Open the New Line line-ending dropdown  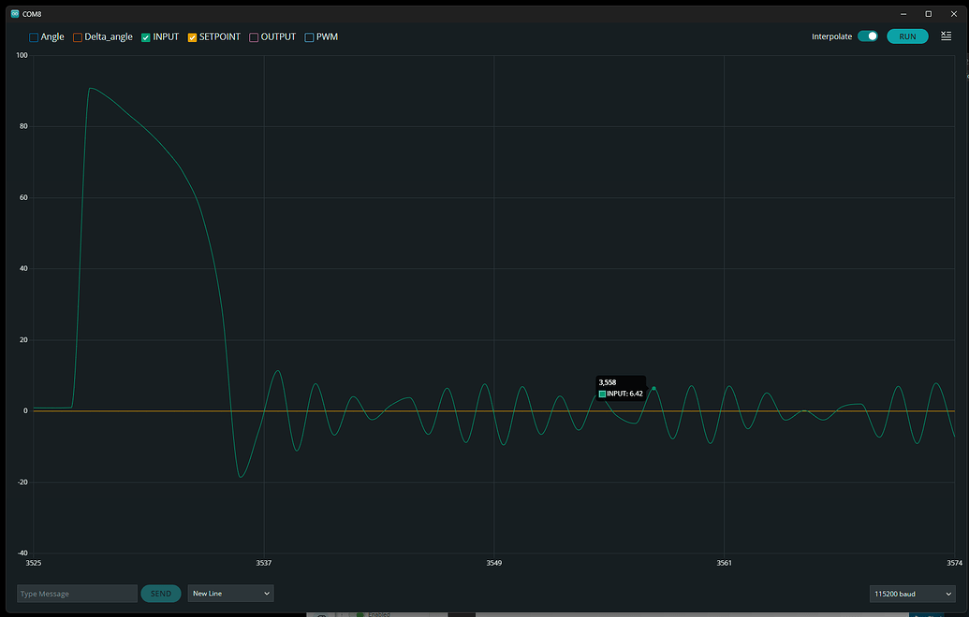(229, 593)
